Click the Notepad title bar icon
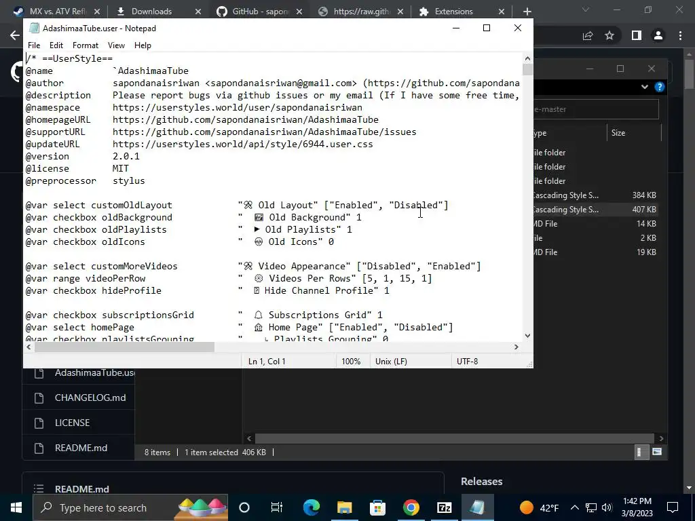 34,28
